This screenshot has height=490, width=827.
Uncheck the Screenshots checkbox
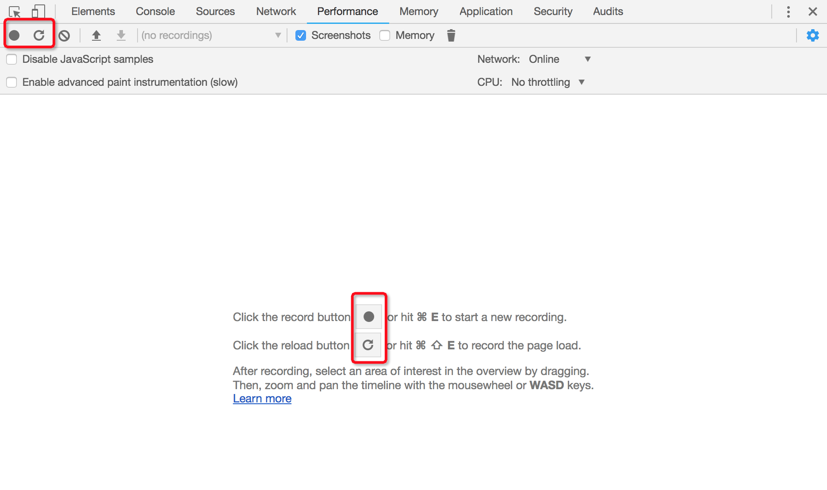(301, 35)
